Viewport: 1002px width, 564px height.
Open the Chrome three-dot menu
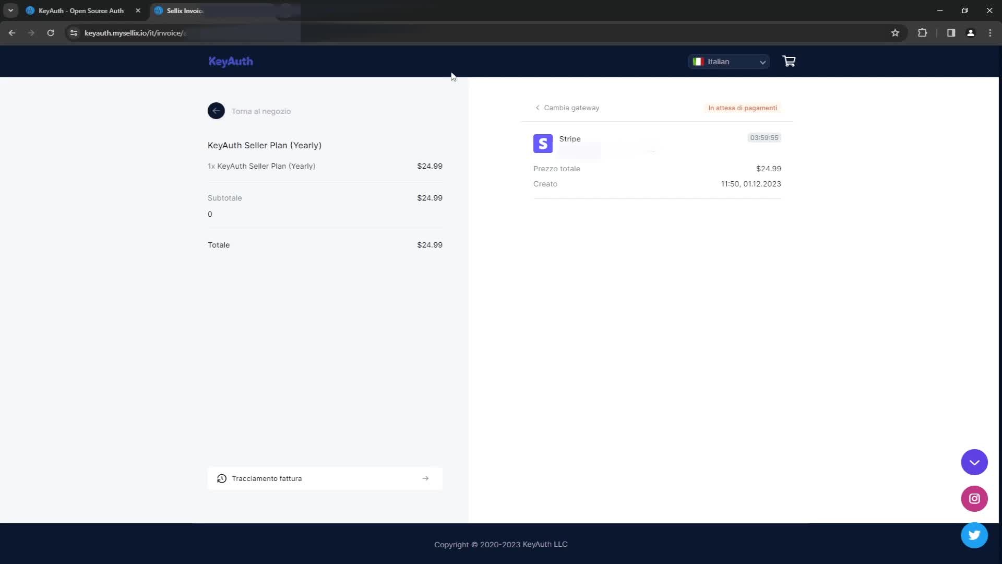(990, 33)
